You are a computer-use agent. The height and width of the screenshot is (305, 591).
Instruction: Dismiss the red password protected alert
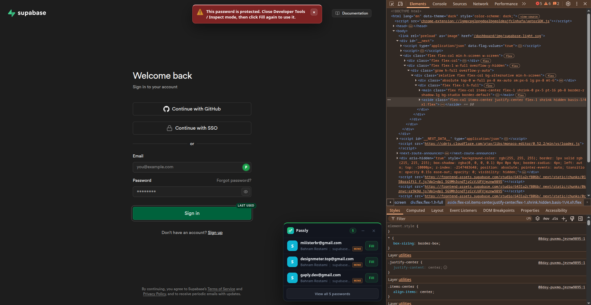(x=314, y=12)
